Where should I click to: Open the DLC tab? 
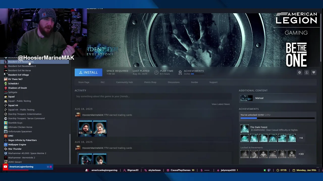click(103, 82)
